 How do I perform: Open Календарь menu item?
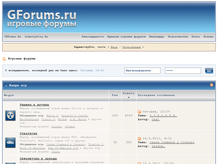(157, 37)
